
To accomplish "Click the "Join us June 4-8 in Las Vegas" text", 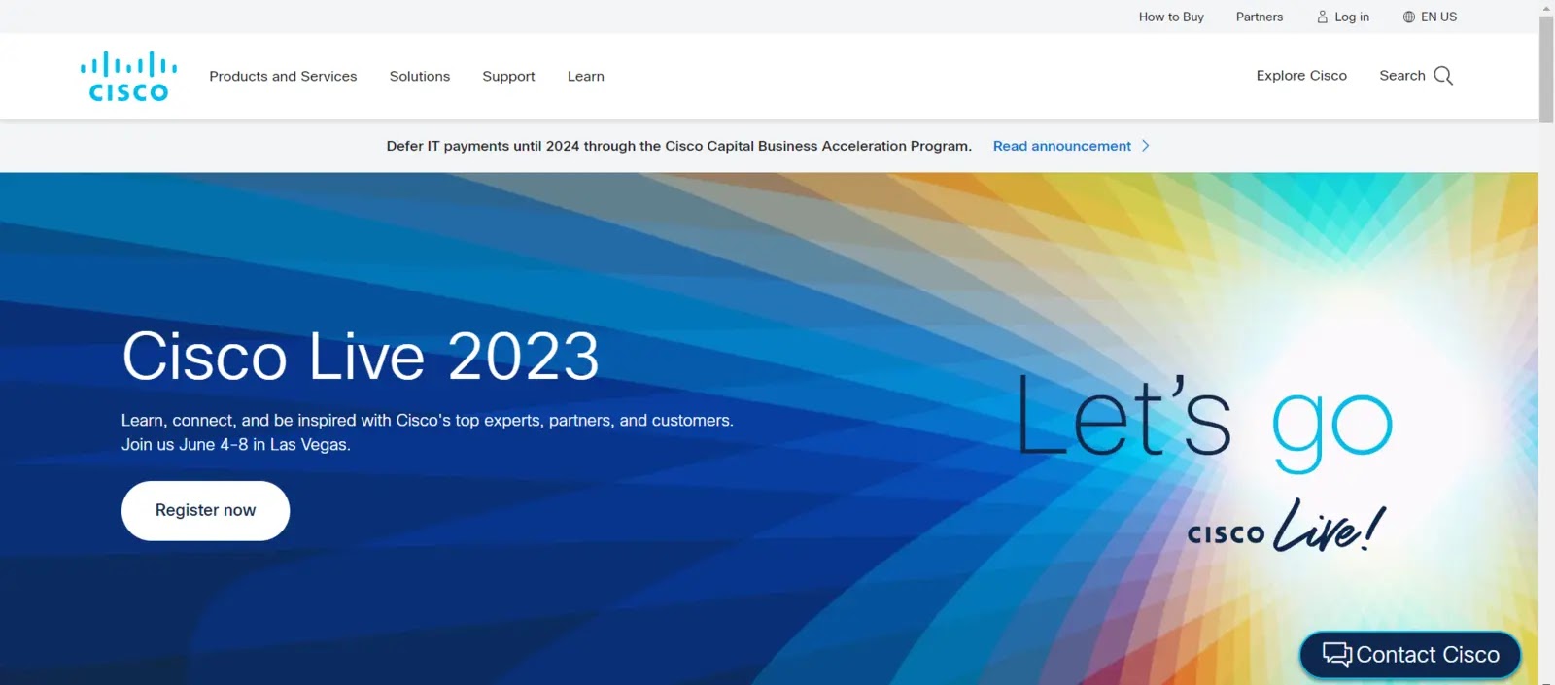I will click(x=235, y=445).
